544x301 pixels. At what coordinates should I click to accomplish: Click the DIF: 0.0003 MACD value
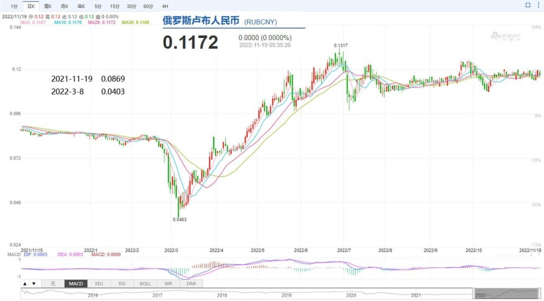35,254
